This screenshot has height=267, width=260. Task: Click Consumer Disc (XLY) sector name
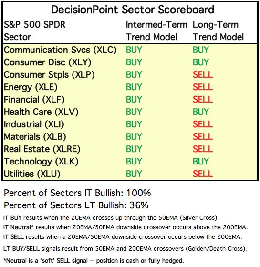point(48,62)
